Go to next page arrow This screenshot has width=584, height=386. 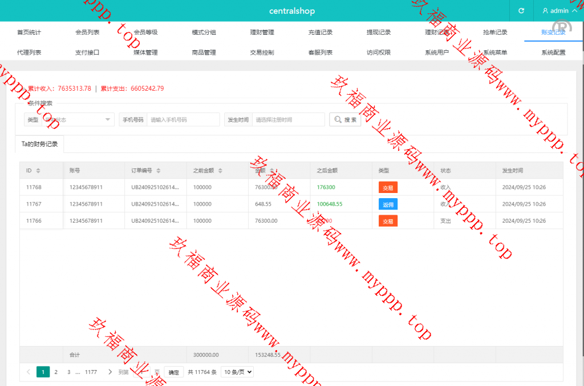coord(110,372)
